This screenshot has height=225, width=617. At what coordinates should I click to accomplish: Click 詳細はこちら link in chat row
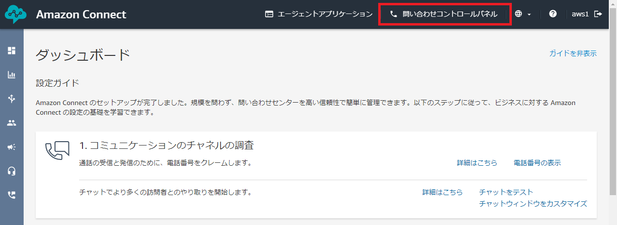click(442, 192)
